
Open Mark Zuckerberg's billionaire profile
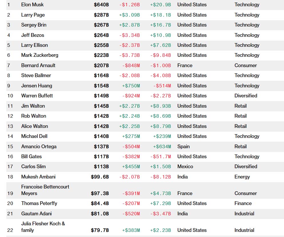39,55
